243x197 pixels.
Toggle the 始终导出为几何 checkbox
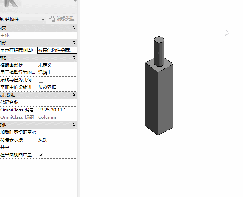click(41, 80)
